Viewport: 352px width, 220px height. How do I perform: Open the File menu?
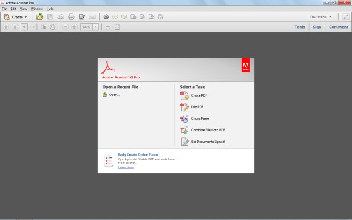(x=4, y=9)
